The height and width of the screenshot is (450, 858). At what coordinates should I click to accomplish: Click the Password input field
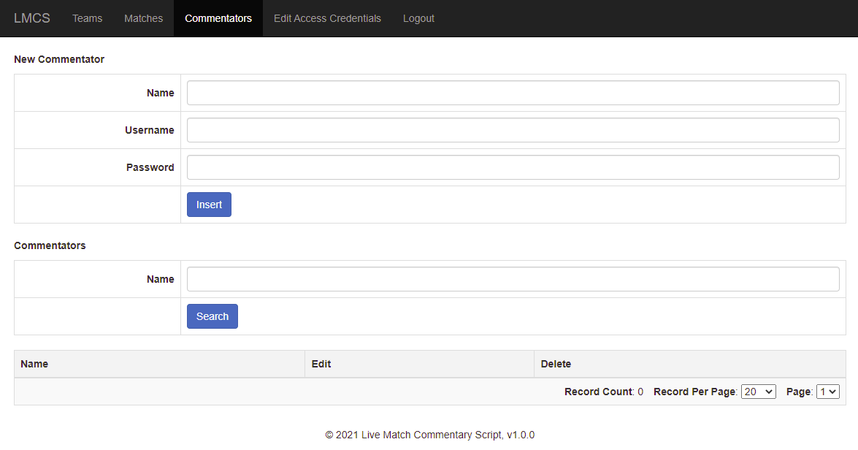[x=513, y=167]
